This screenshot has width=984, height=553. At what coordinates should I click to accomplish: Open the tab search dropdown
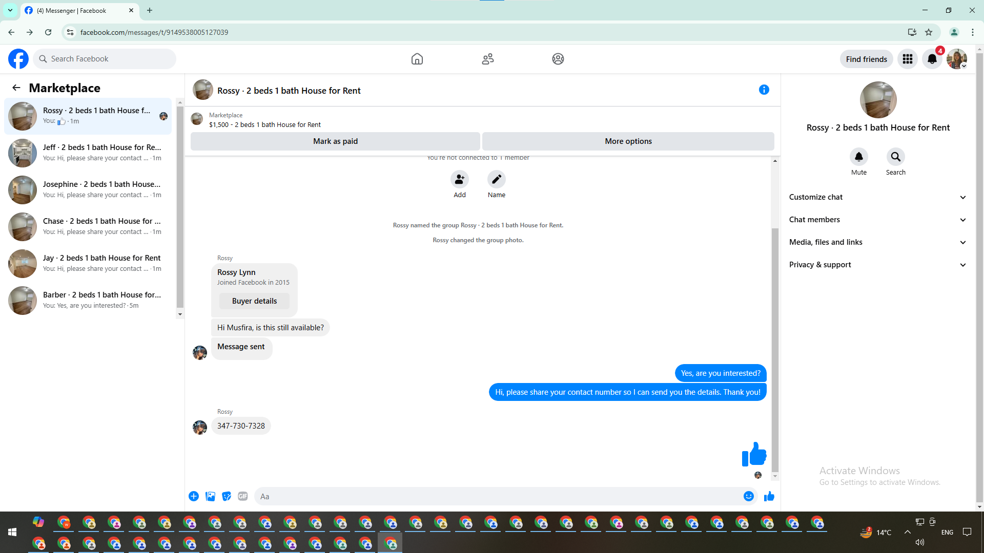click(x=10, y=10)
